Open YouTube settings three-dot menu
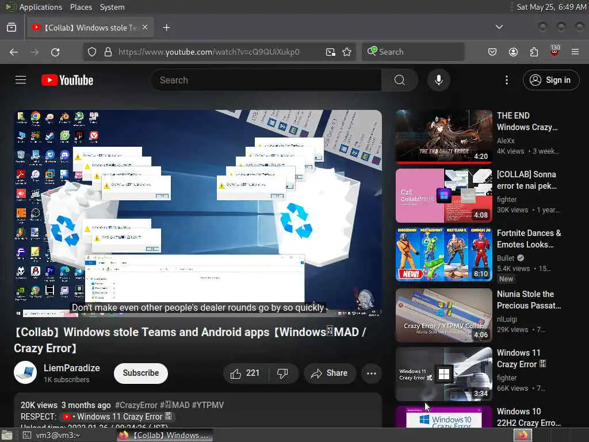The height and width of the screenshot is (442, 589). point(507,80)
